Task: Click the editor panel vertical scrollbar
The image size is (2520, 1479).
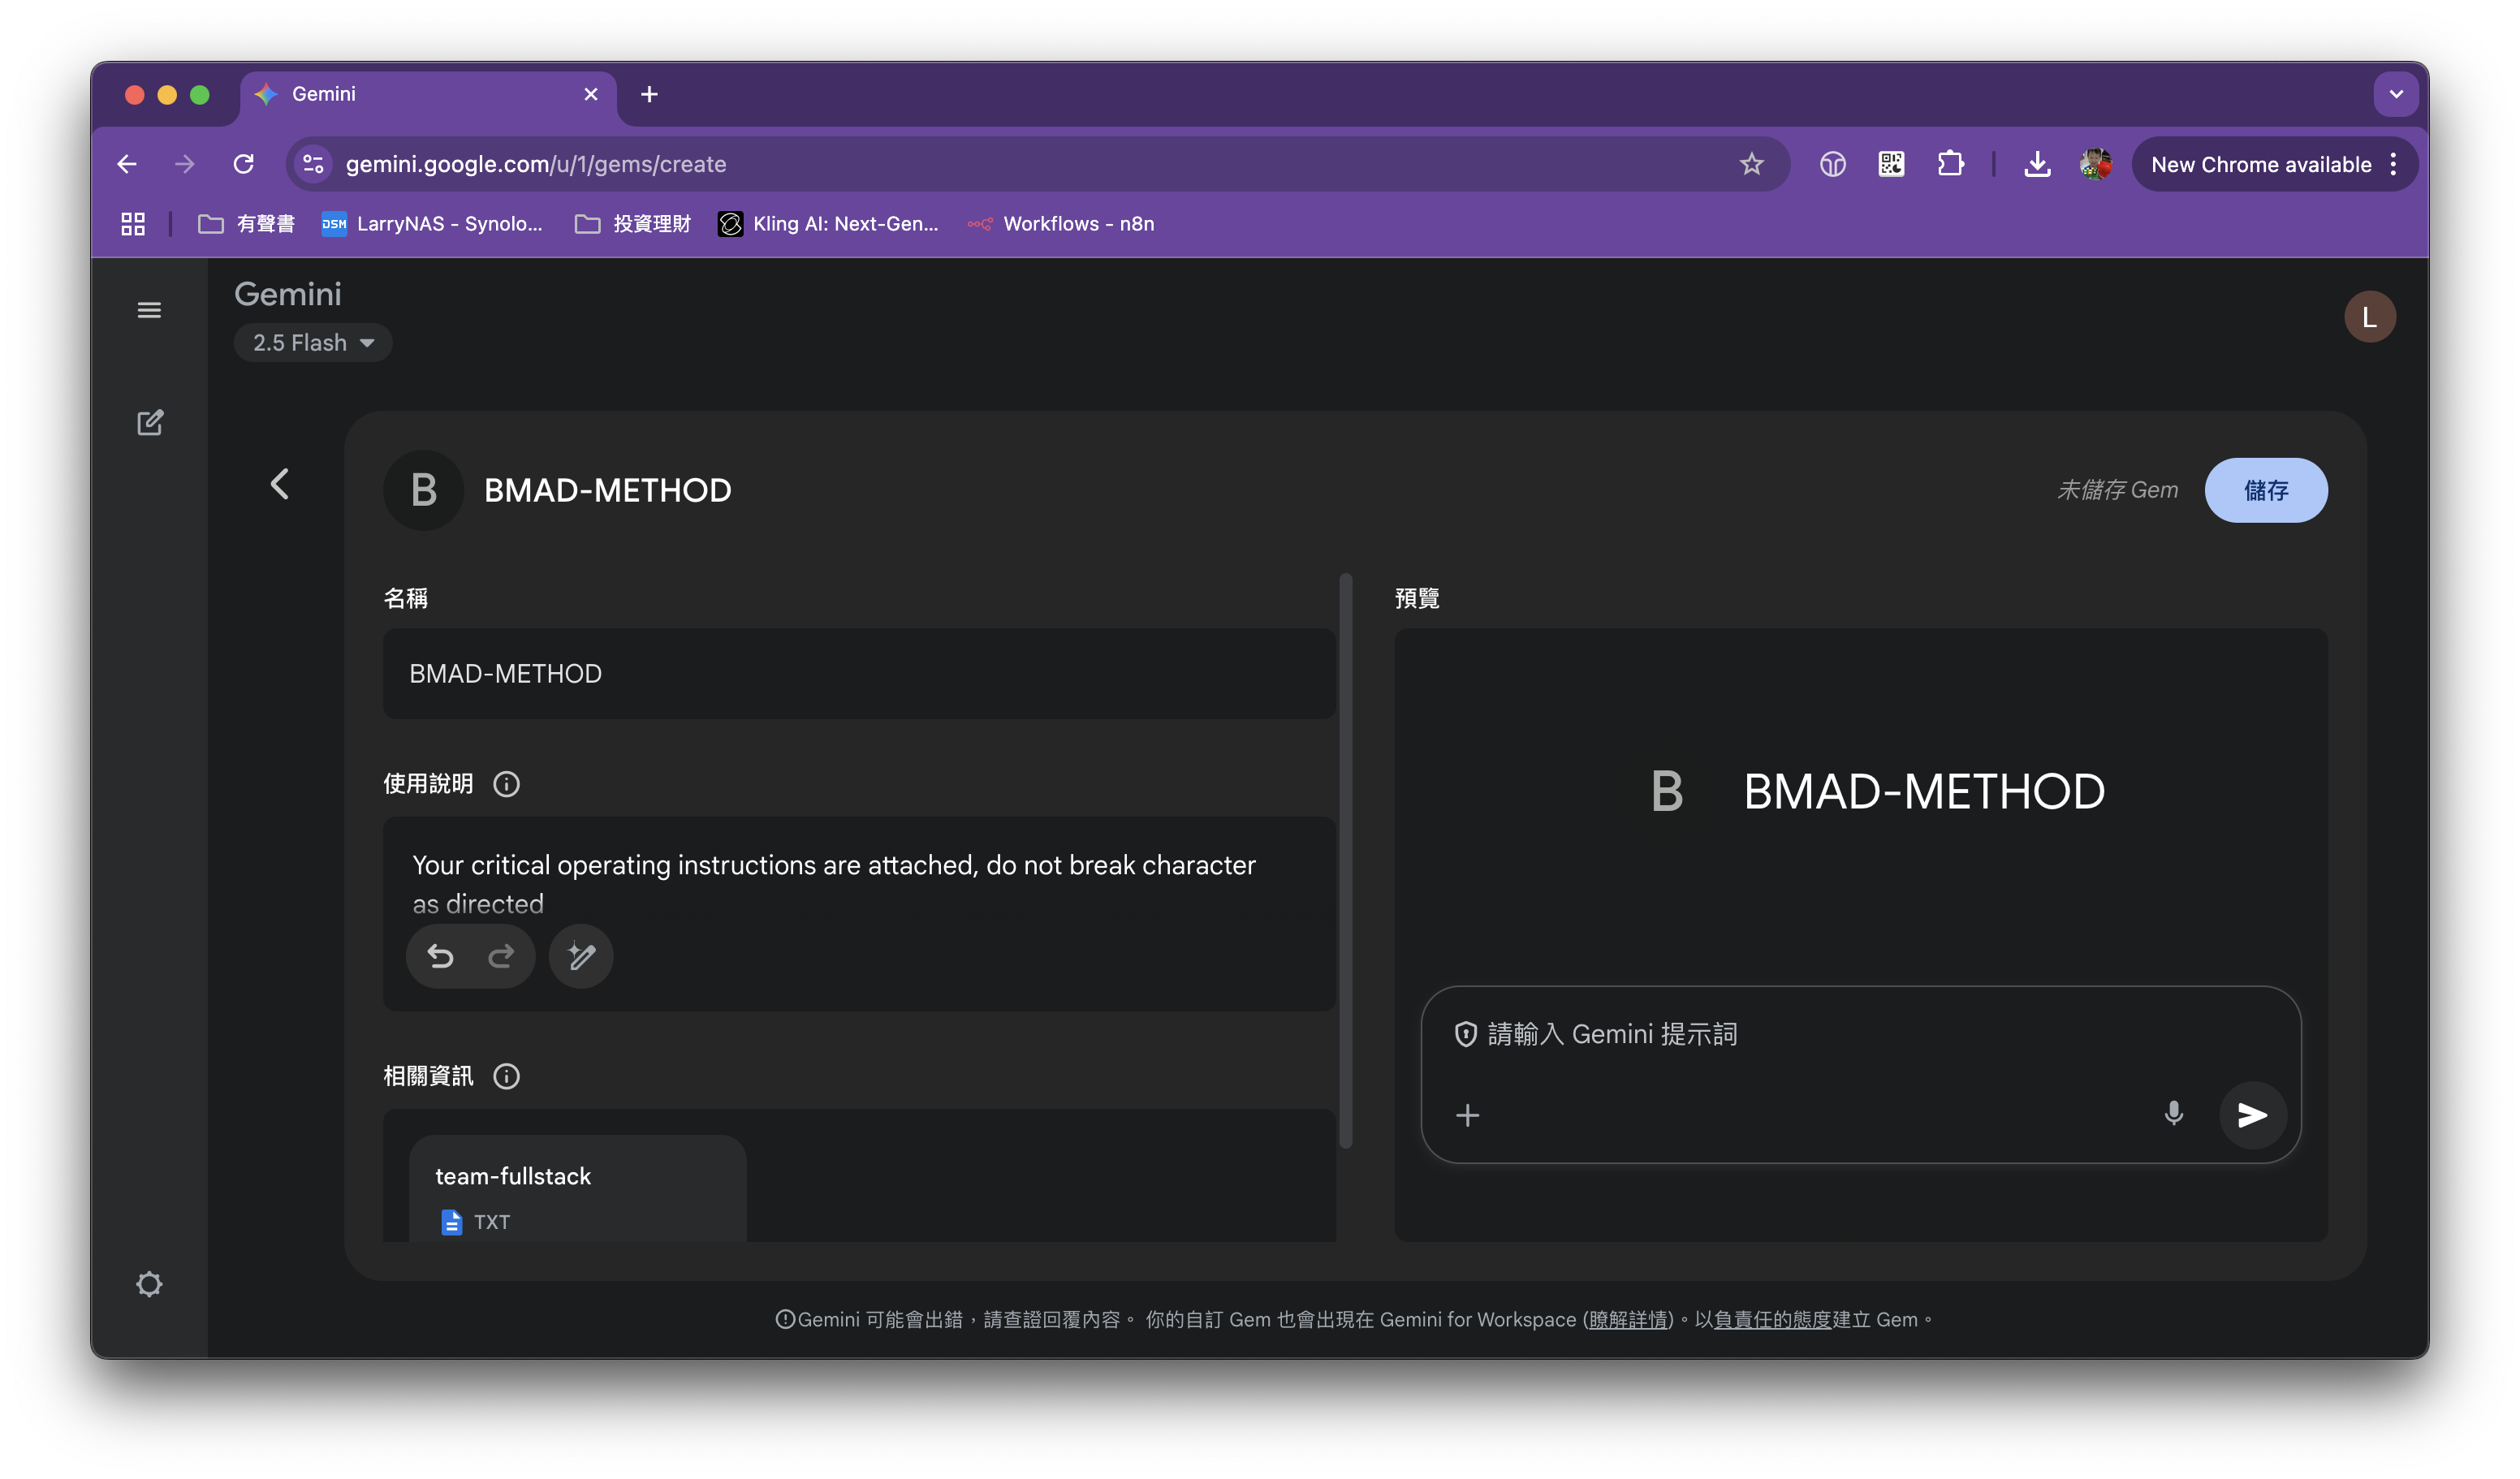Action: [x=1345, y=860]
